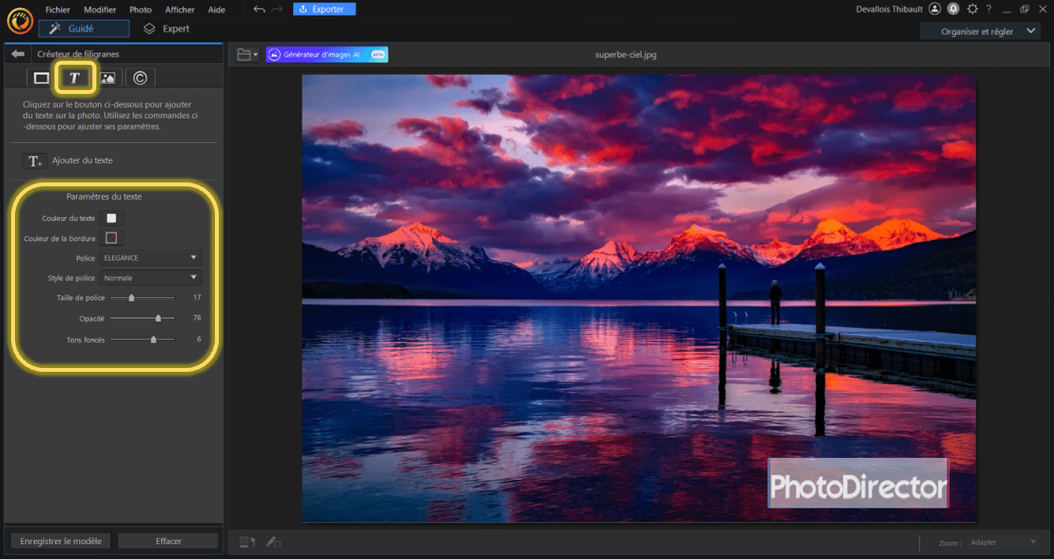The height and width of the screenshot is (559, 1054).
Task: Click the user account avatar icon
Action: (x=935, y=9)
